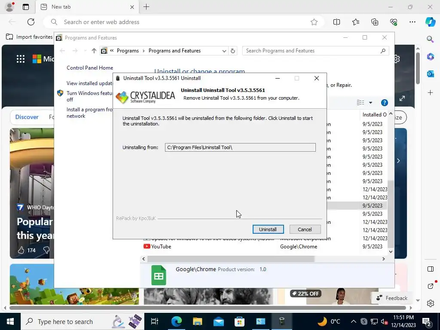Open the Microsoft apps grid launcher

(x=21, y=59)
